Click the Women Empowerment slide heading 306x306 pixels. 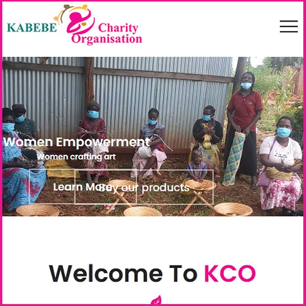pyautogui.click(x=76, y=142)
